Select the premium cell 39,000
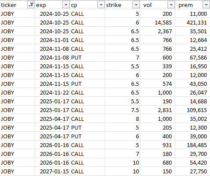 192,136
